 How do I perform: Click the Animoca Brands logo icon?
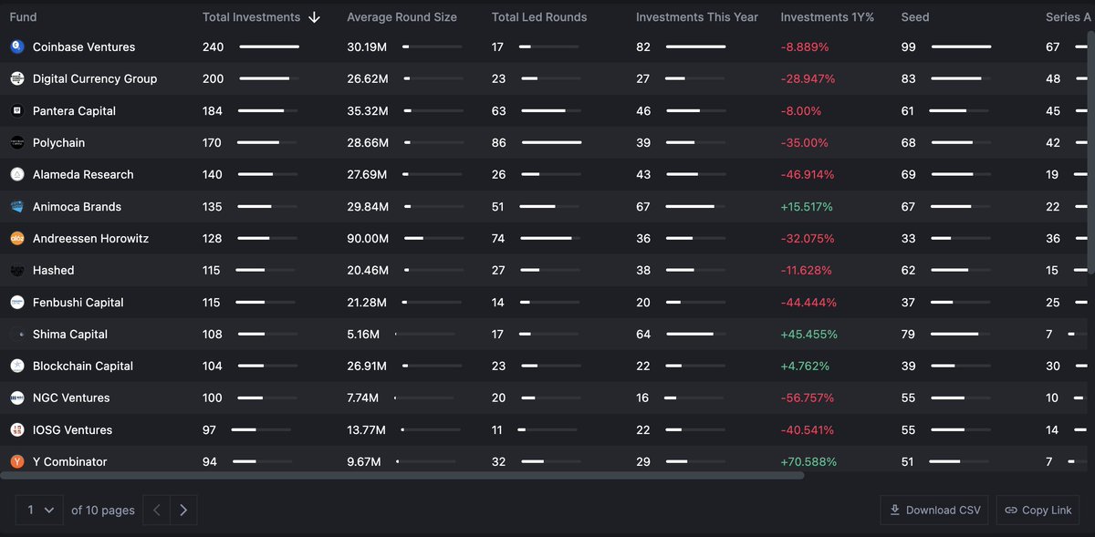click(17, 206)
